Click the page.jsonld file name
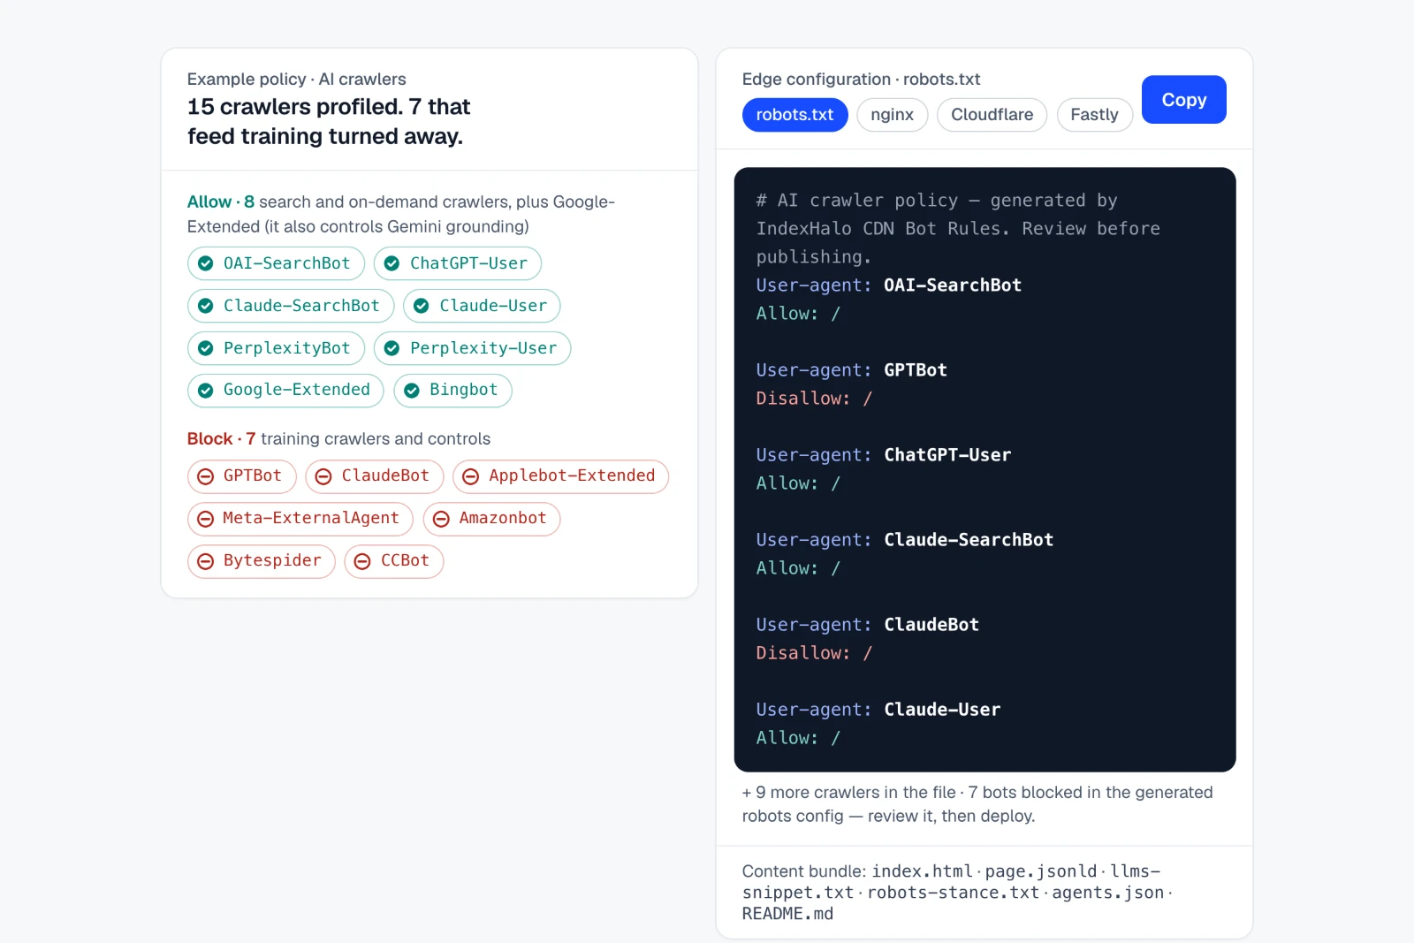The width and height of the screenshot is (1414, 943). [x=1041, y=871]
